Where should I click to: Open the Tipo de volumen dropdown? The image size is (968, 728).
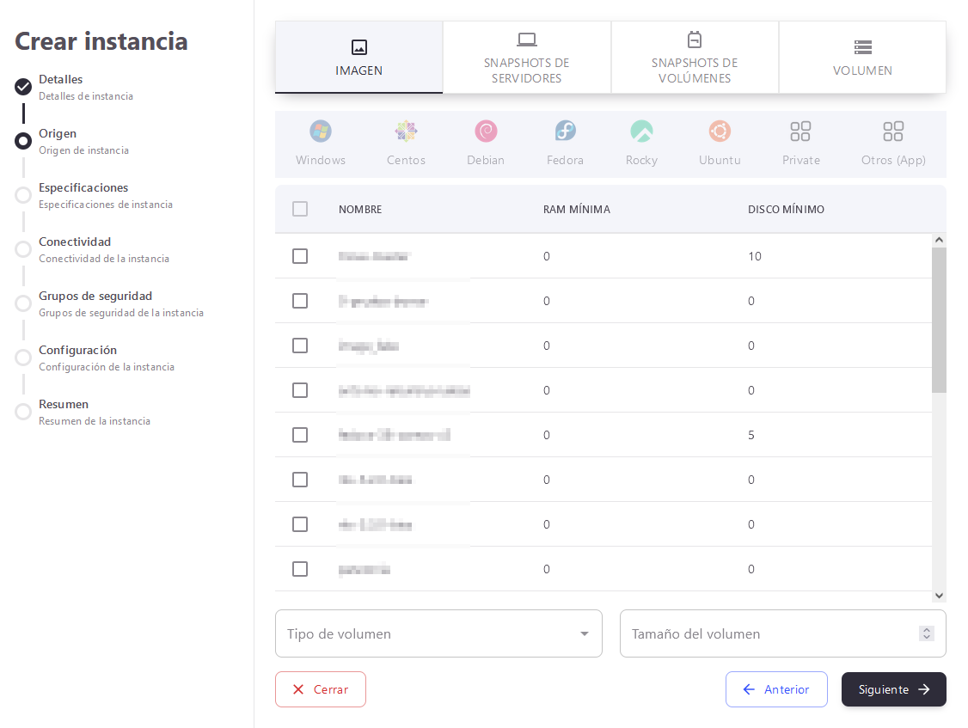click(x=438, y=633)
